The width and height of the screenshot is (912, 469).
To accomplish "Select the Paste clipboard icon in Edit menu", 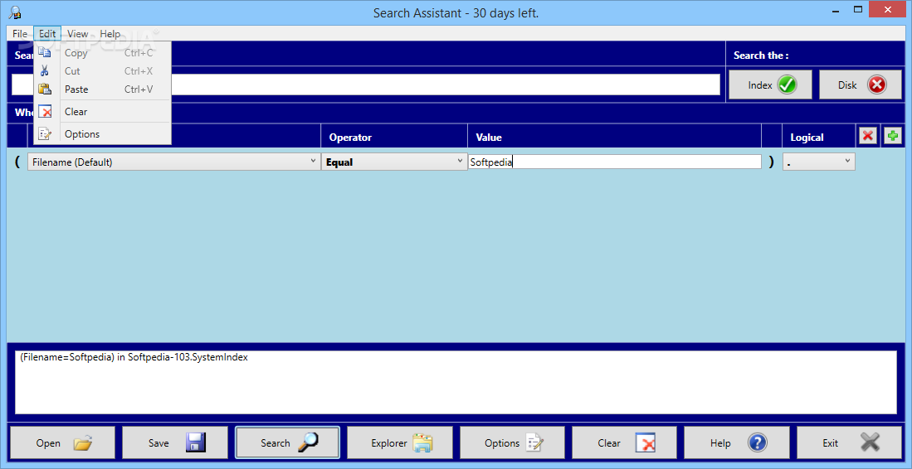I will pos(45,89).
